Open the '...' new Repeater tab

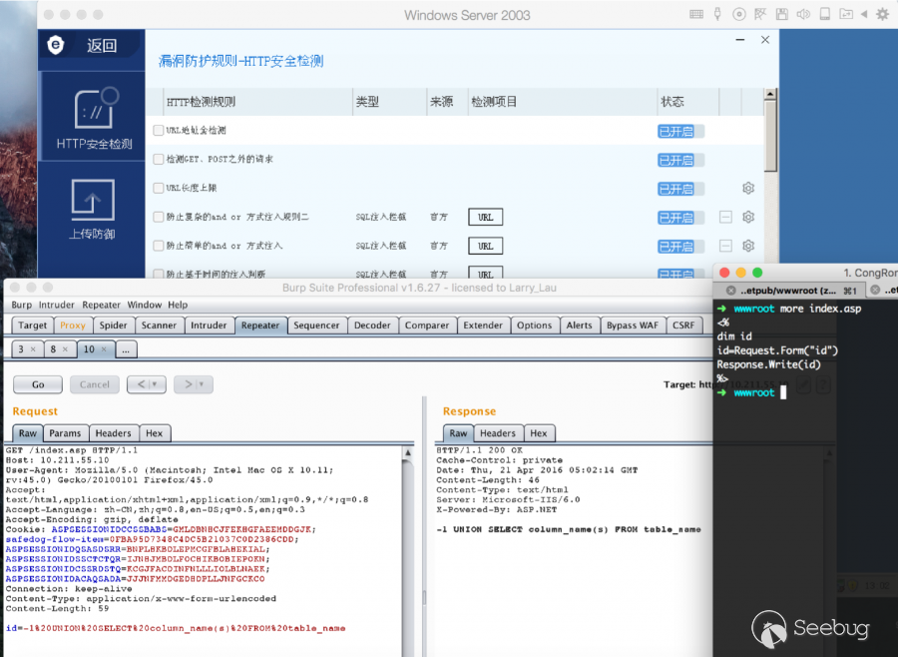[x=126, y=349]
